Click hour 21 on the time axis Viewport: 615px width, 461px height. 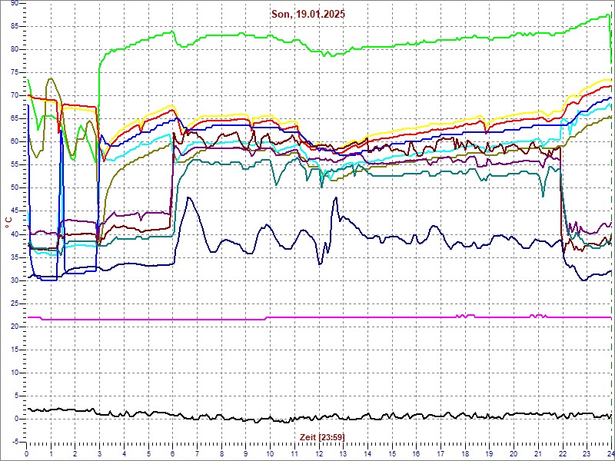tap(539, 453)
